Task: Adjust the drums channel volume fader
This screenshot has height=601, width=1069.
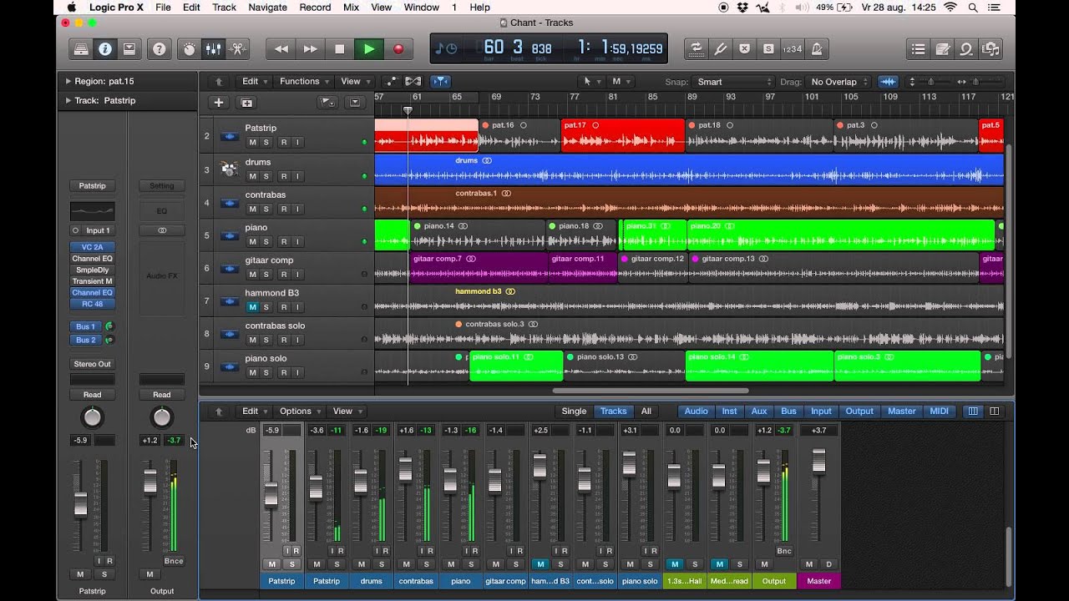Action: click(360, 482)
